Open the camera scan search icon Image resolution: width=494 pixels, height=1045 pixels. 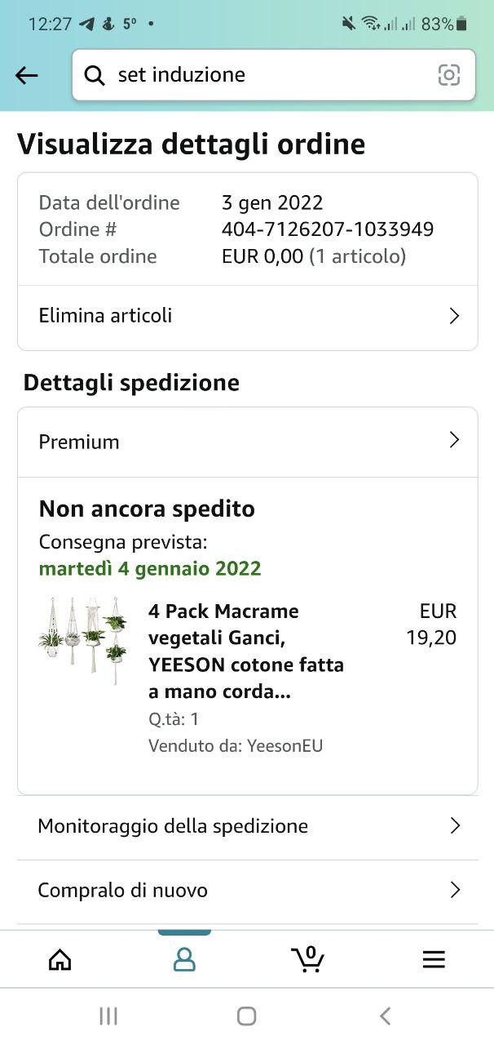coord(448,75)
